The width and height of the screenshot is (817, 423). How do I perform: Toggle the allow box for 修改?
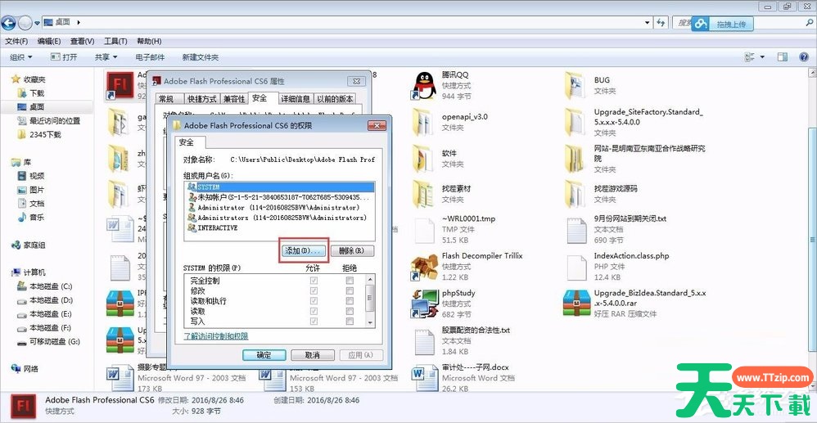314,290
